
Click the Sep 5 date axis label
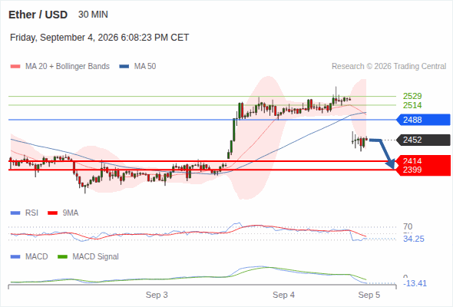(369, 295)
